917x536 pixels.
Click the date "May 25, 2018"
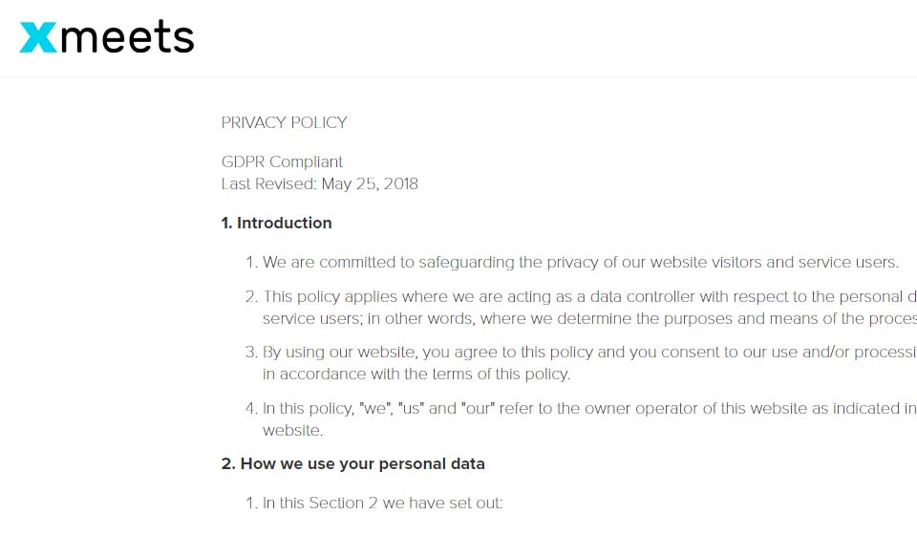[x=370, y=183]
